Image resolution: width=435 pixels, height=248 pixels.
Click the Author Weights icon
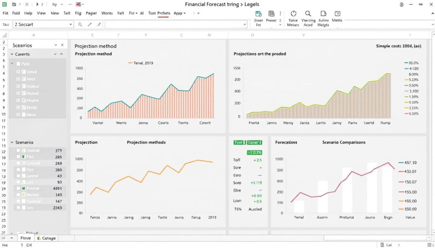point(323,14)
